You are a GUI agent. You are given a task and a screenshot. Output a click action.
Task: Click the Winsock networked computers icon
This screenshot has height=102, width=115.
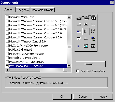[x=93, y=39]
